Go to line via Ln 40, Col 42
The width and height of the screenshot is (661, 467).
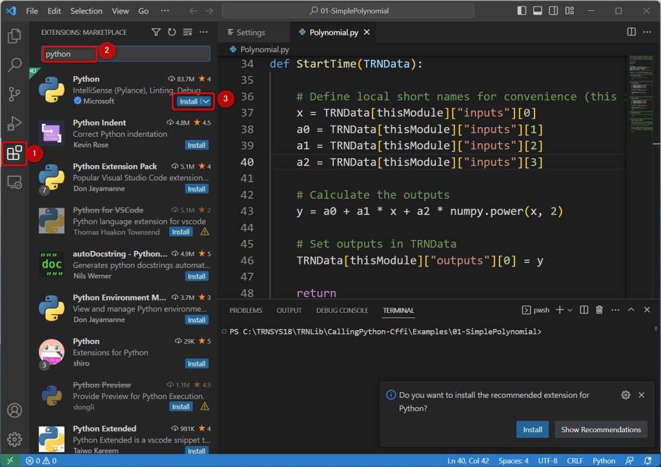[468, 461]
